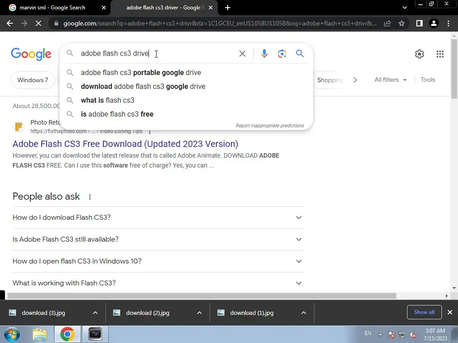
Task: Open Windows Explorer from taskbar
Action: tap(40, 334)
